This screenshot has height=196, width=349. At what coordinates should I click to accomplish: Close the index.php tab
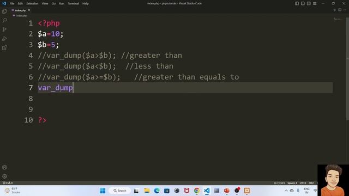tap(29, 10)
